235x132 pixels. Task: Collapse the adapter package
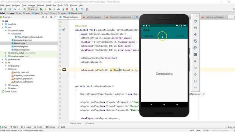pyautogui.click(x=9, y=34)
